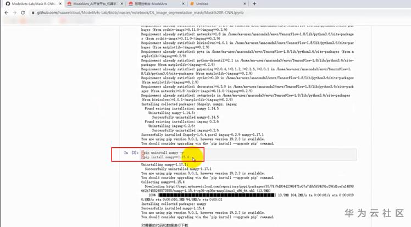411x227 pixels.
Task: Click the In [3]: cell prompt
Action: (131, 153)
